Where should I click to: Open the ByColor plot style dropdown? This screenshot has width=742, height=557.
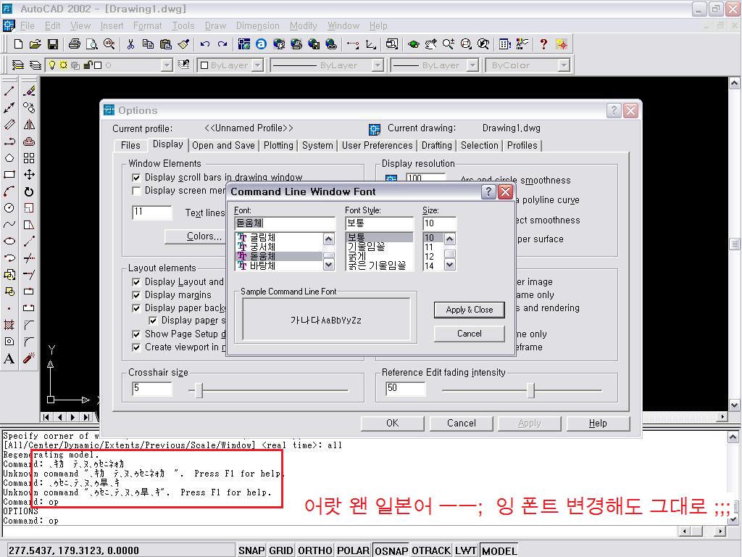pos(563,65)
